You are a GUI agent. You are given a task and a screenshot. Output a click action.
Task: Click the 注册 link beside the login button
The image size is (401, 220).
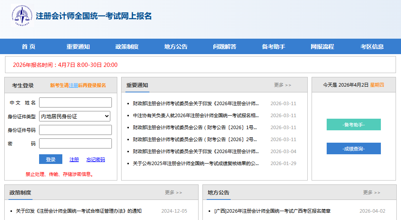(x=74, y=160)
